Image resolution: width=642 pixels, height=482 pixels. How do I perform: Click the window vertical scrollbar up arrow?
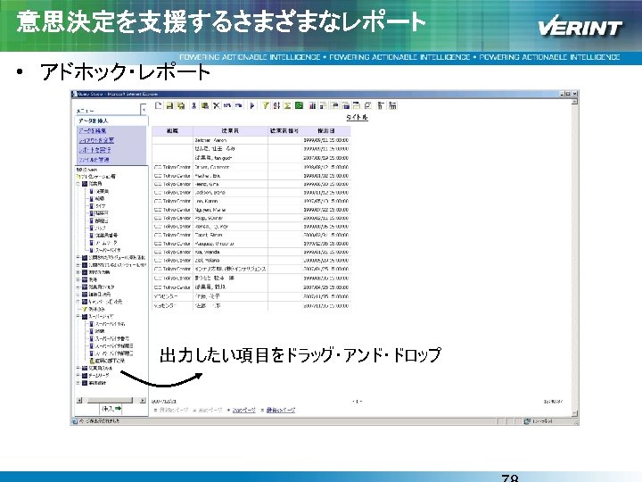point(574,101)
